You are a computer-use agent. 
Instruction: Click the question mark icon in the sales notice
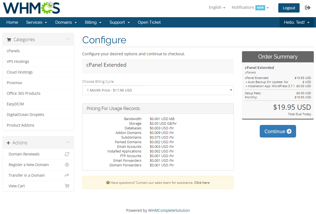(108, 182)
